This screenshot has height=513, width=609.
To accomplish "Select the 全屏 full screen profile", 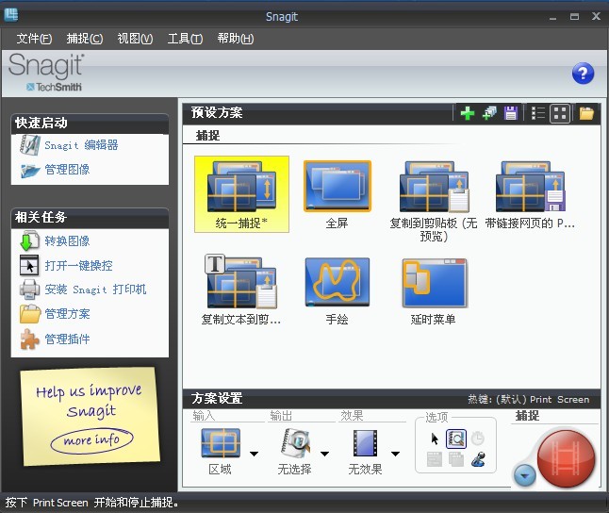I will [337, 194].
